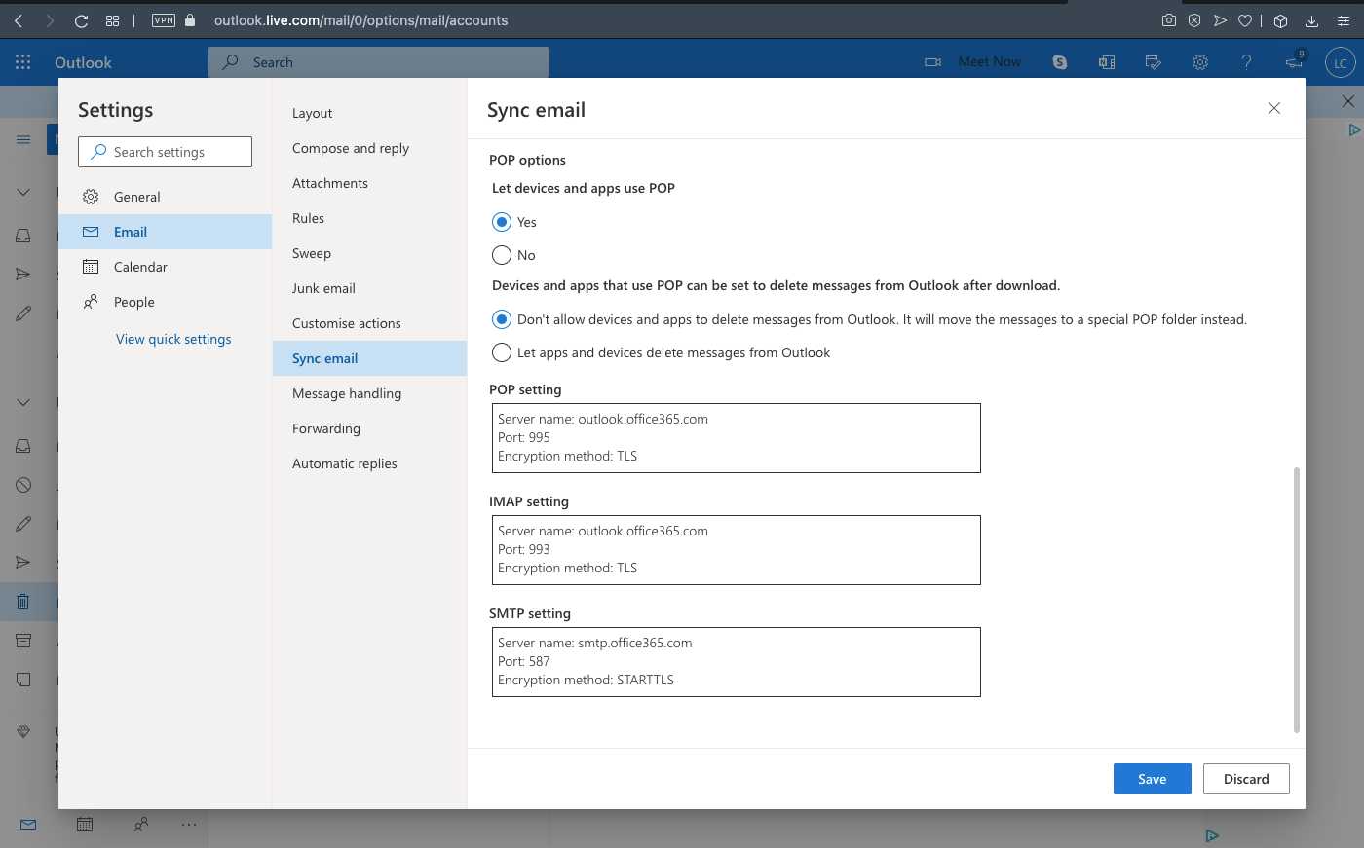Click POP server name outlook.office365.com text

(x=643, y=419)
